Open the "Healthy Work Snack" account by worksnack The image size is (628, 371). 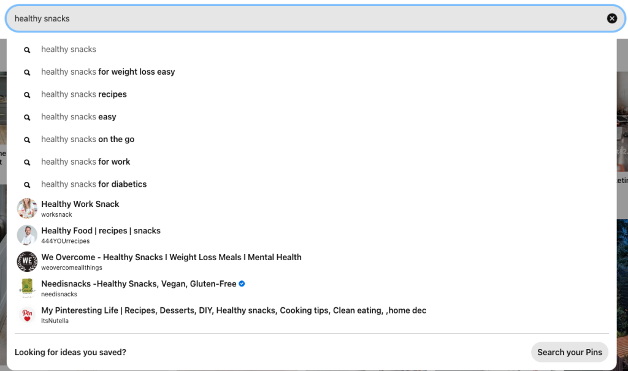(x=80, y=204)
